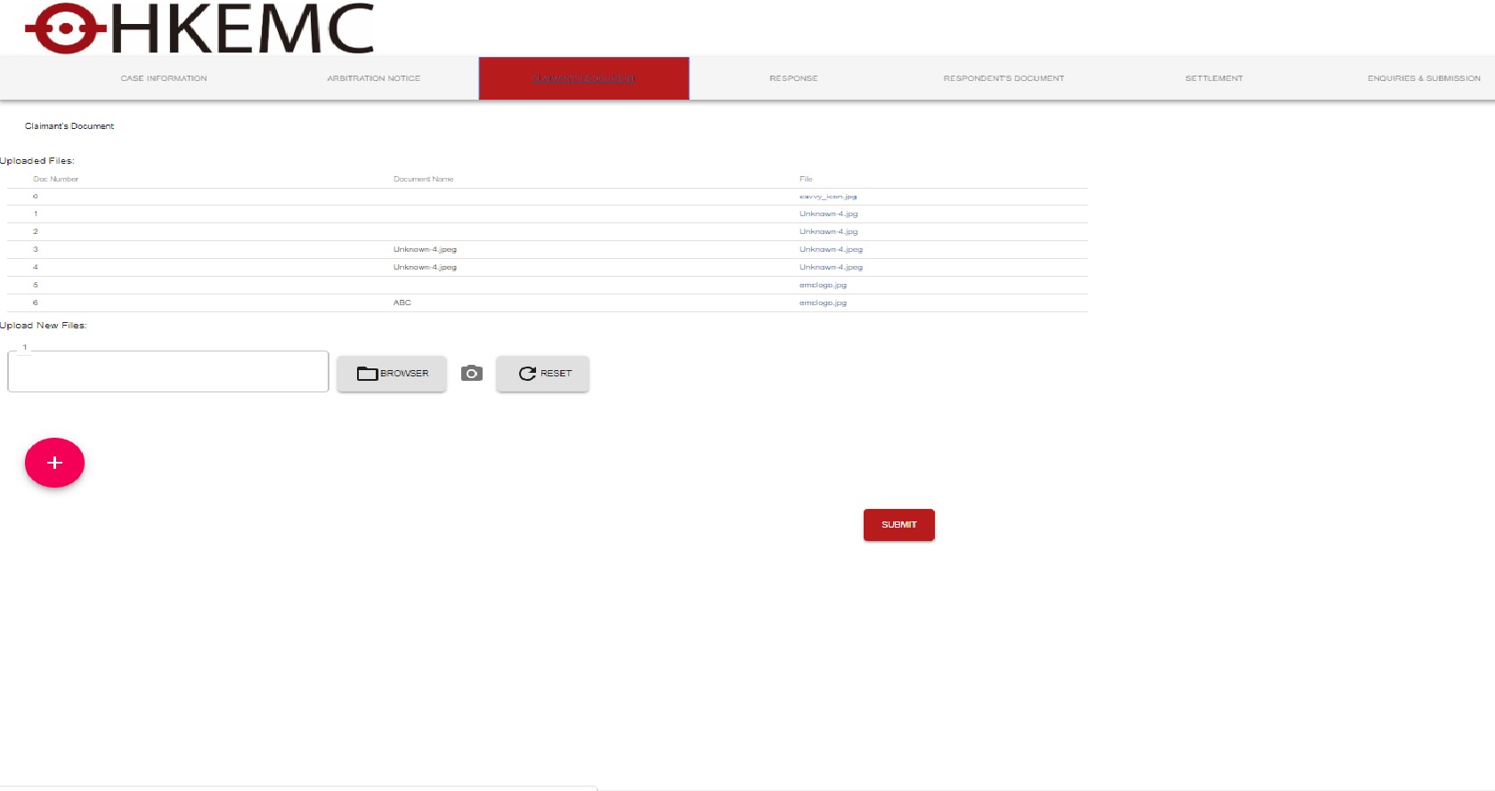Go to the Response tab
Screen dimensions: 1495x791
(793, 78)
